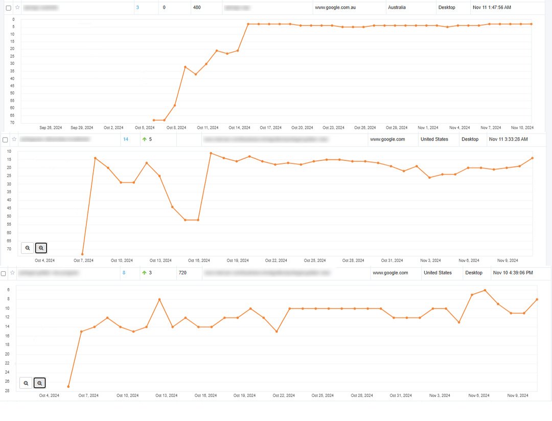Check the box for the rank 8 row
552x421 pixels.
point(3,273)
